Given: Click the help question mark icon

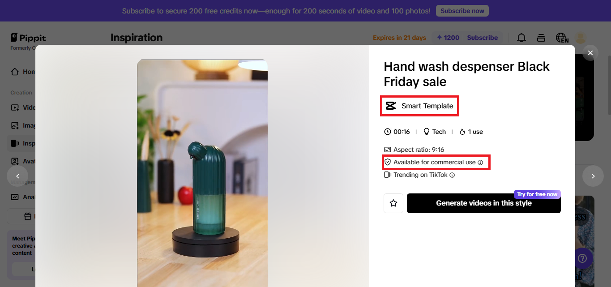Looking at the screenshot, I should 582,258.
